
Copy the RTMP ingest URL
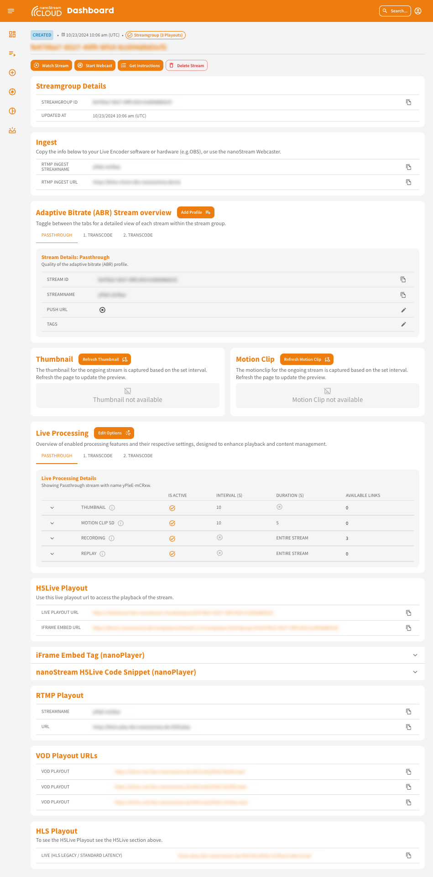[409, 182]
